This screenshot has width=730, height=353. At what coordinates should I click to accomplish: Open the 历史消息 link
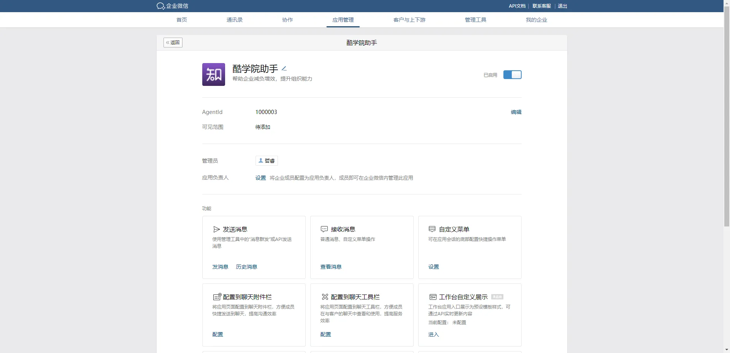pyautogui.click(x=246, y=267)
